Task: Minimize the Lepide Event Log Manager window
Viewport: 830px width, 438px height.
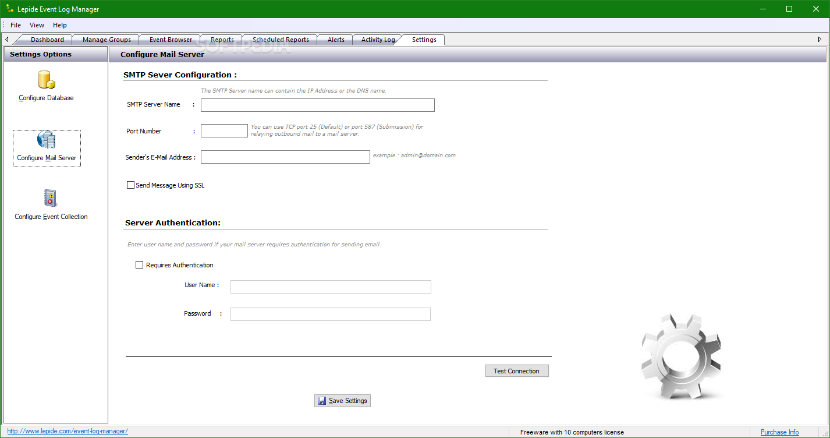Action: tap(762, 9)
